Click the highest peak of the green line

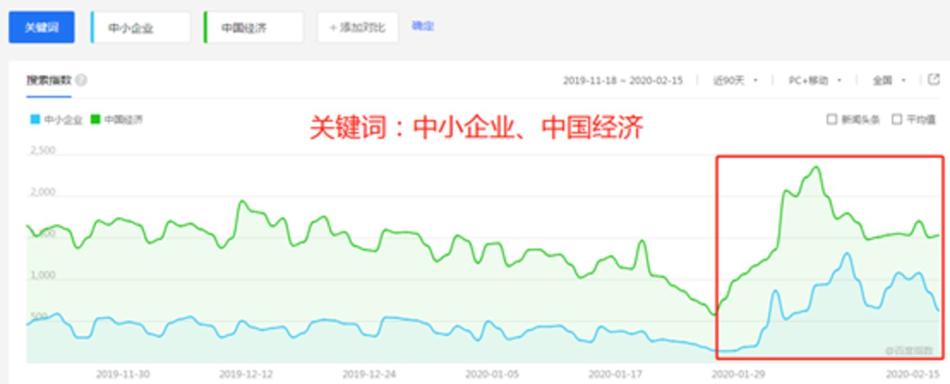click(816, 167)
